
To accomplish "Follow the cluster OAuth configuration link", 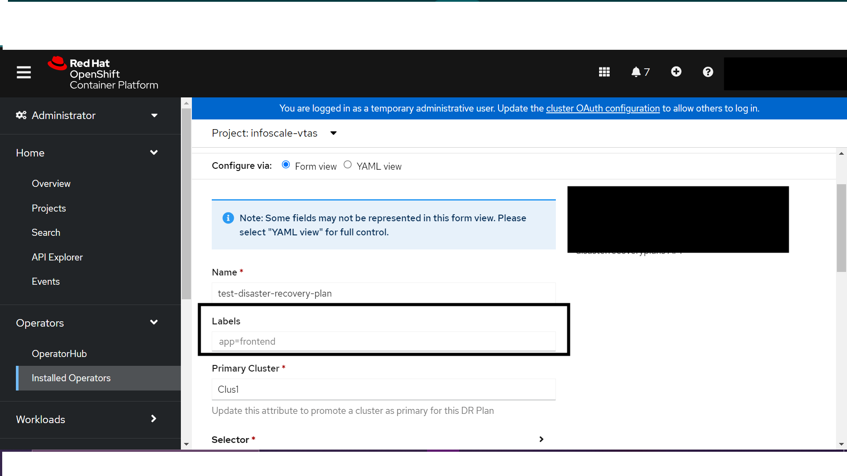I will pyautogui.click(x=603, y=108).
